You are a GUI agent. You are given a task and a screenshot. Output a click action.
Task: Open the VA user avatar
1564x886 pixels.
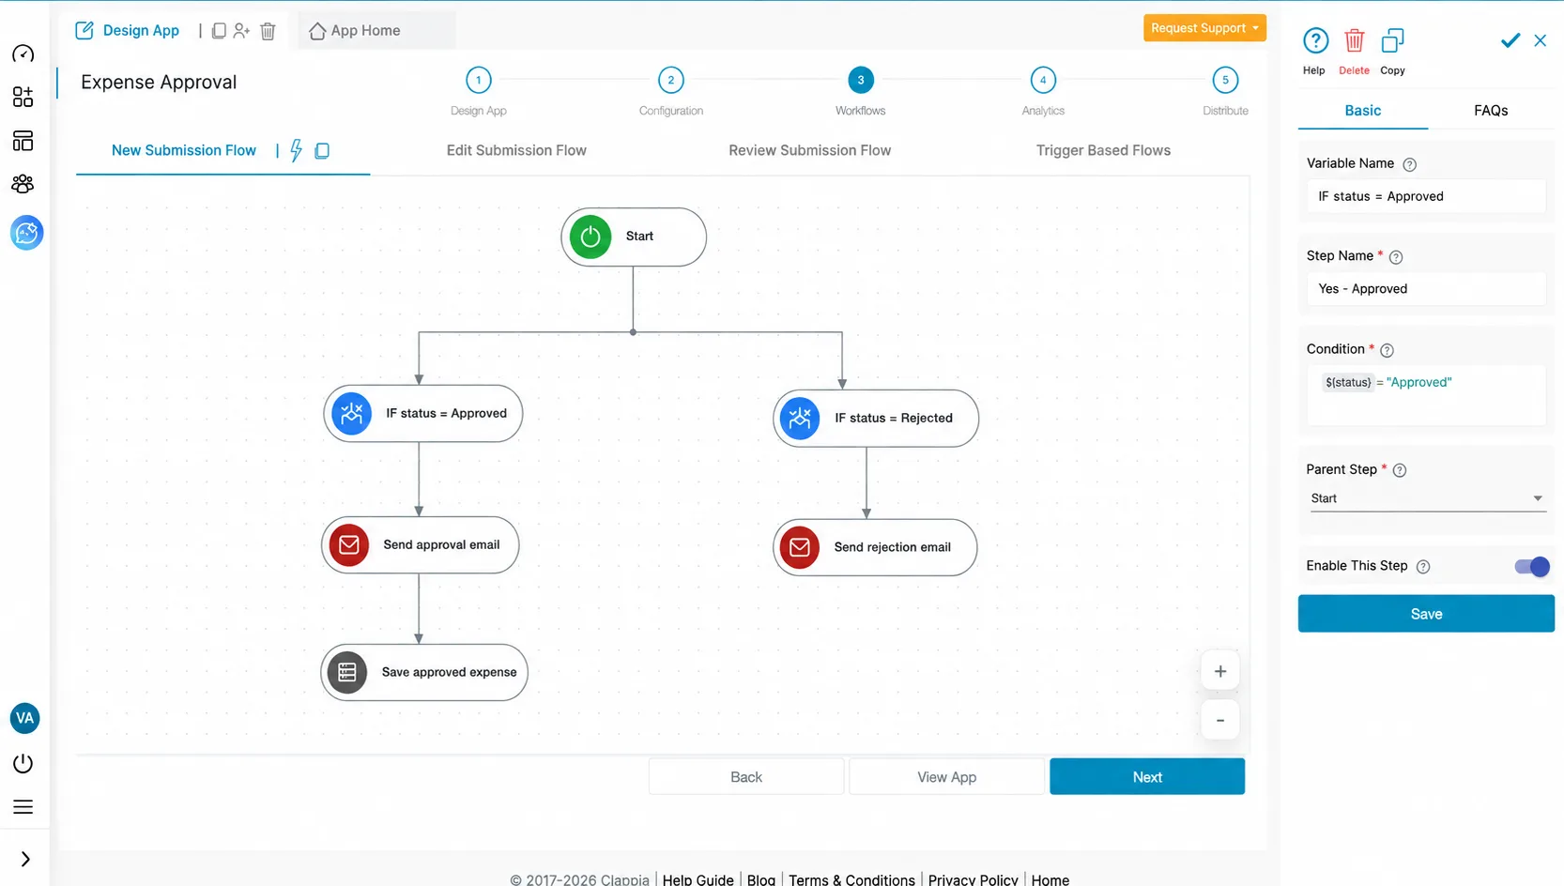pos(25,718)
